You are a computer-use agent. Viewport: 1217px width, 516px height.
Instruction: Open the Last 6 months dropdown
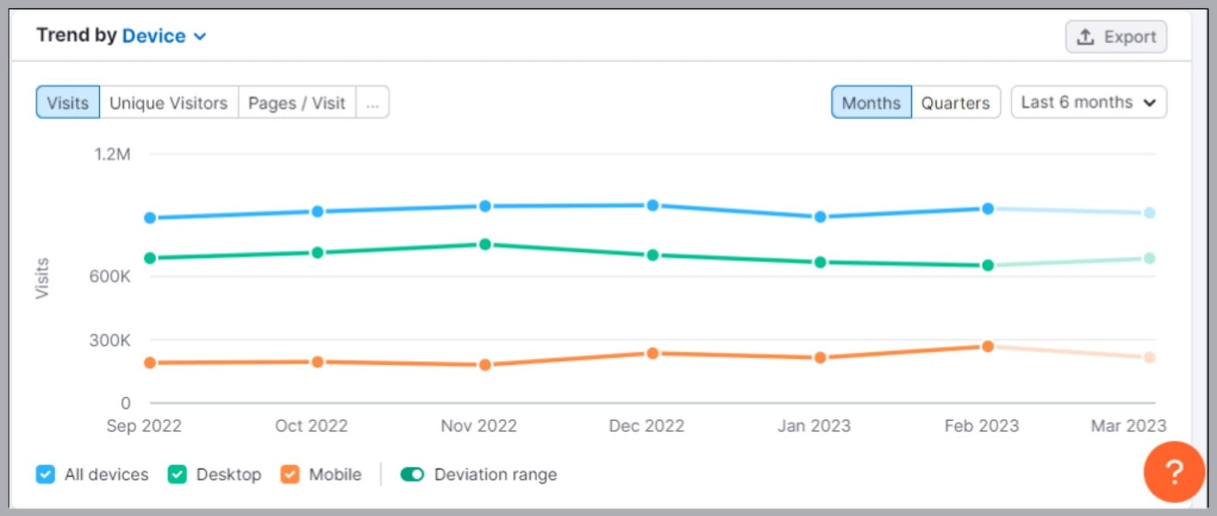1088,102
